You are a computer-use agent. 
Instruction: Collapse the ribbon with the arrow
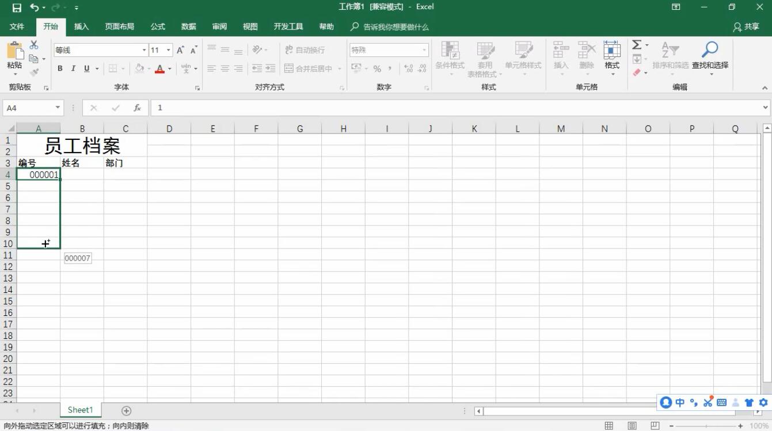pyautogui.click(x=765, y=87)
